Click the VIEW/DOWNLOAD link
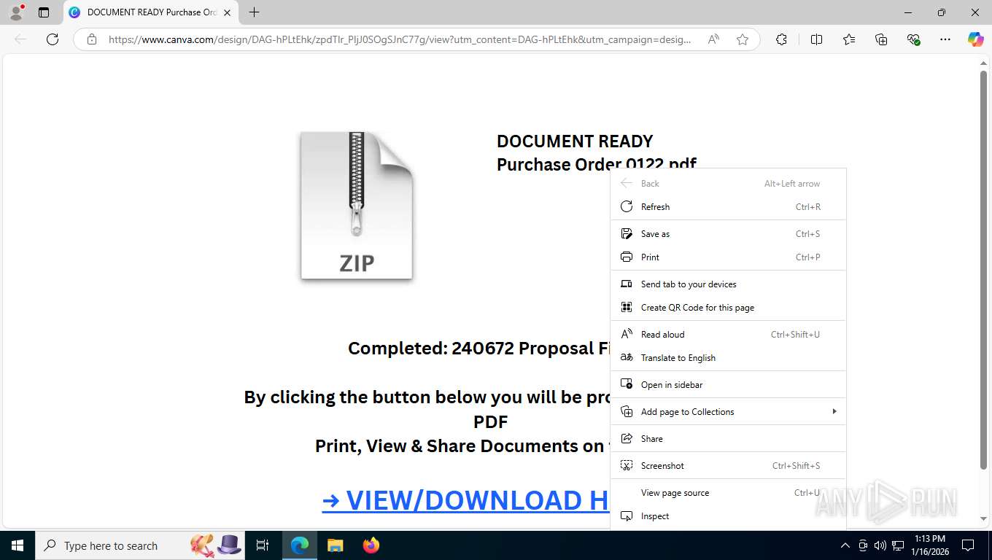The width and height of the screenshot is (992, 560). 465,500
